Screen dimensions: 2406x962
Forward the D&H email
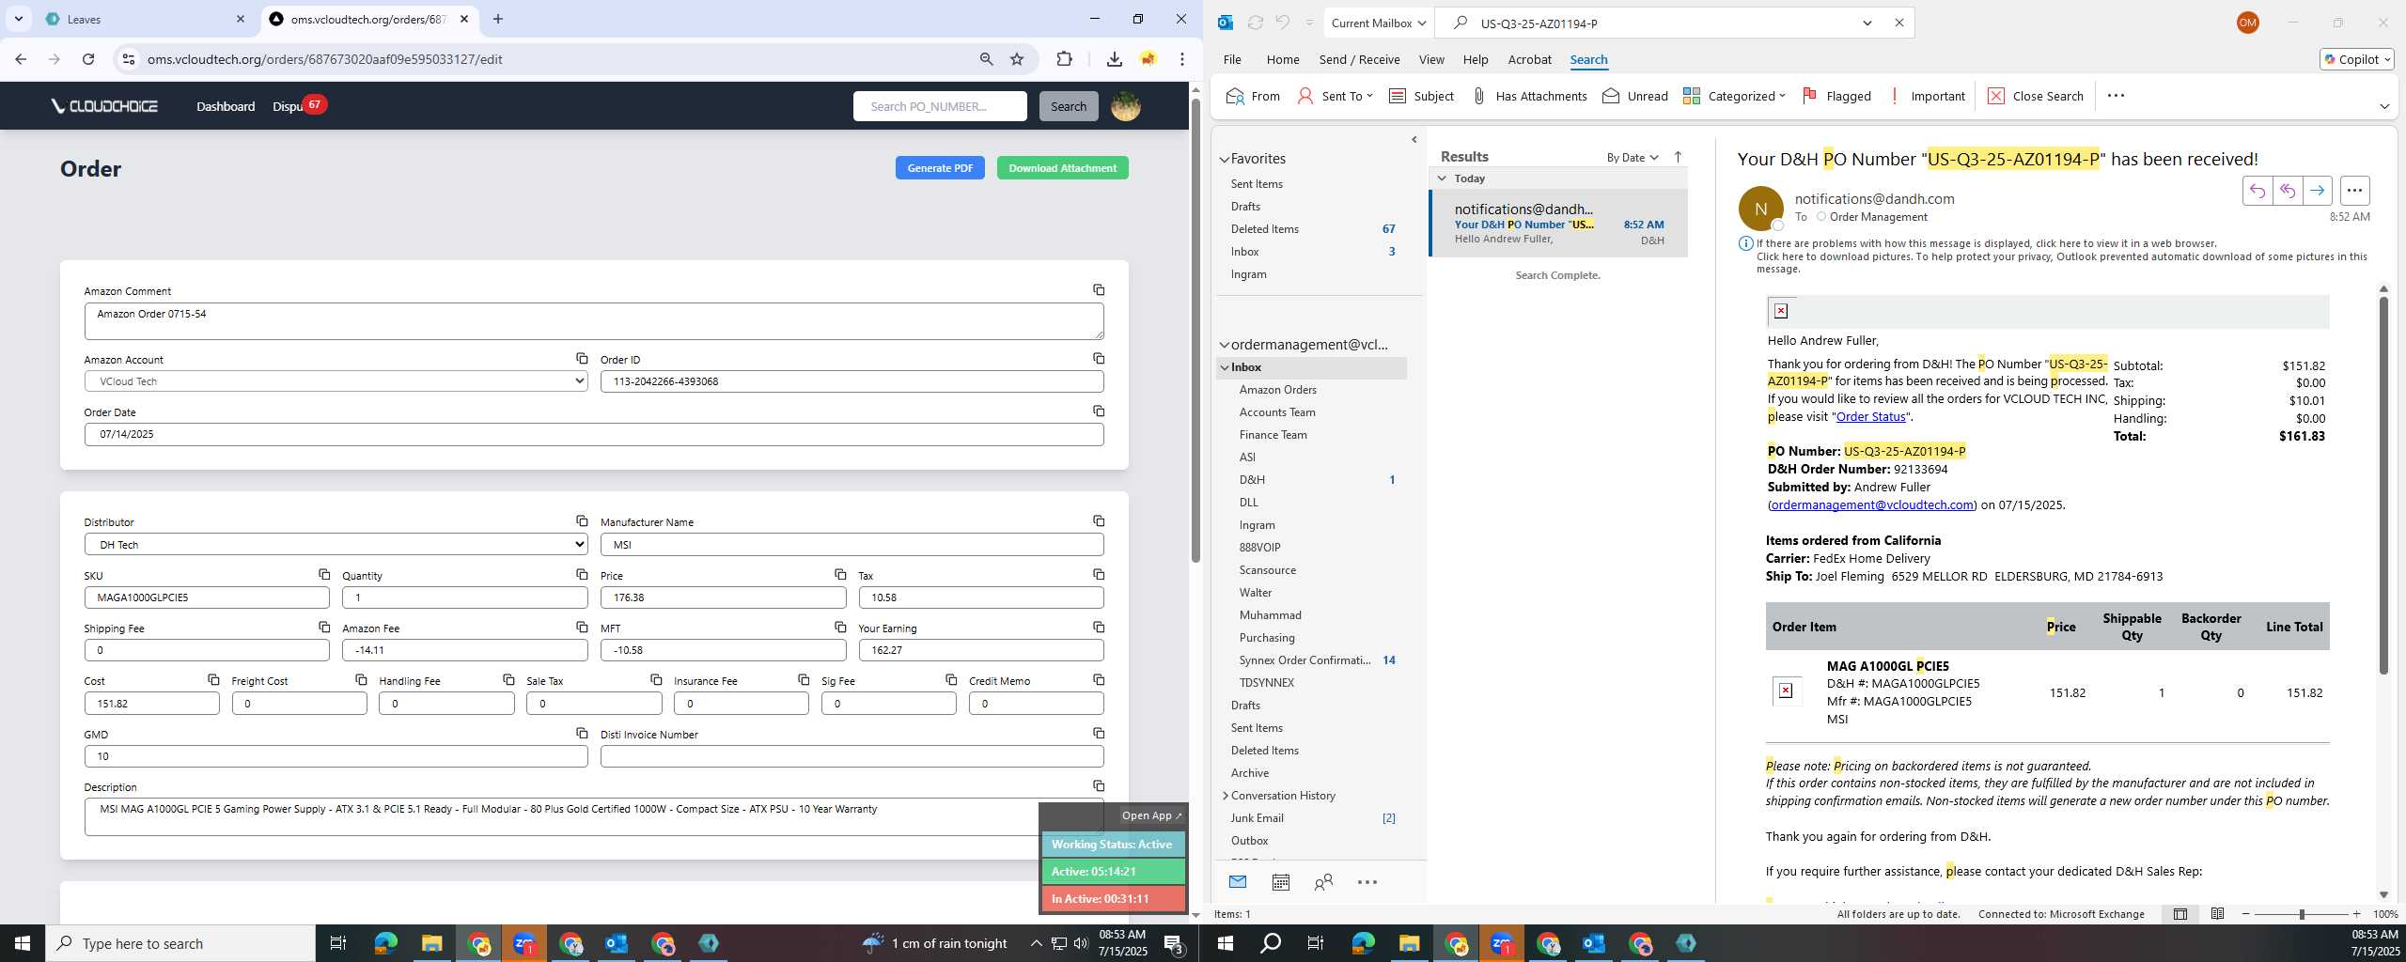[2317, 191]
